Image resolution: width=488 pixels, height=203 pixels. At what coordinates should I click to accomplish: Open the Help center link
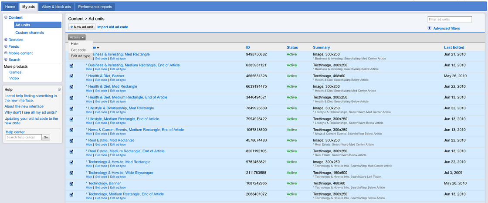[15, 132]
